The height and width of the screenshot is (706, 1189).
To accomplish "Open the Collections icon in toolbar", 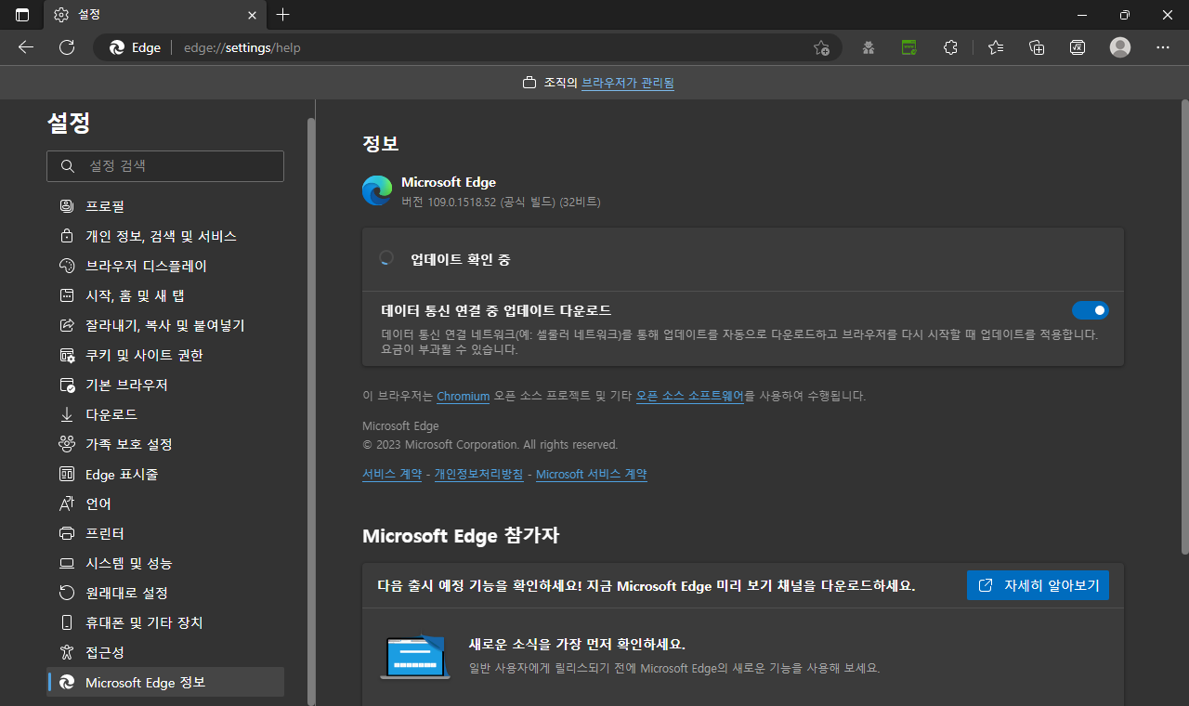I will click(1038, 47).
